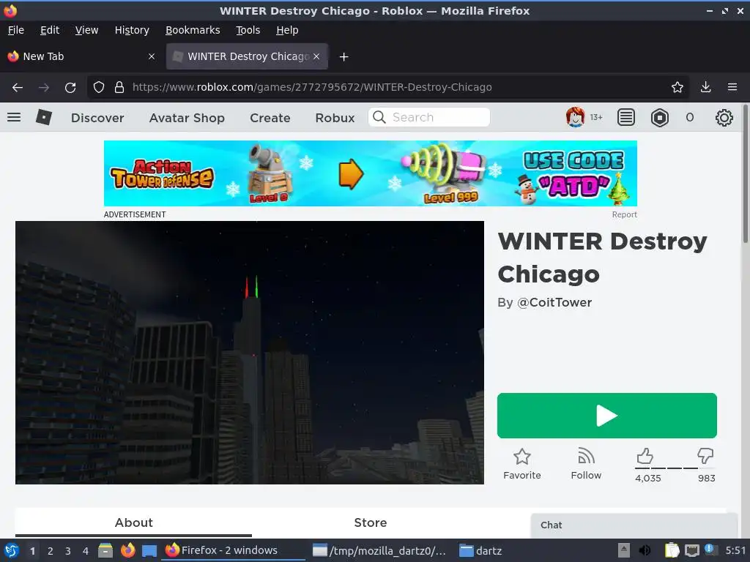Visit the @CoitTower creator profile

554,302
